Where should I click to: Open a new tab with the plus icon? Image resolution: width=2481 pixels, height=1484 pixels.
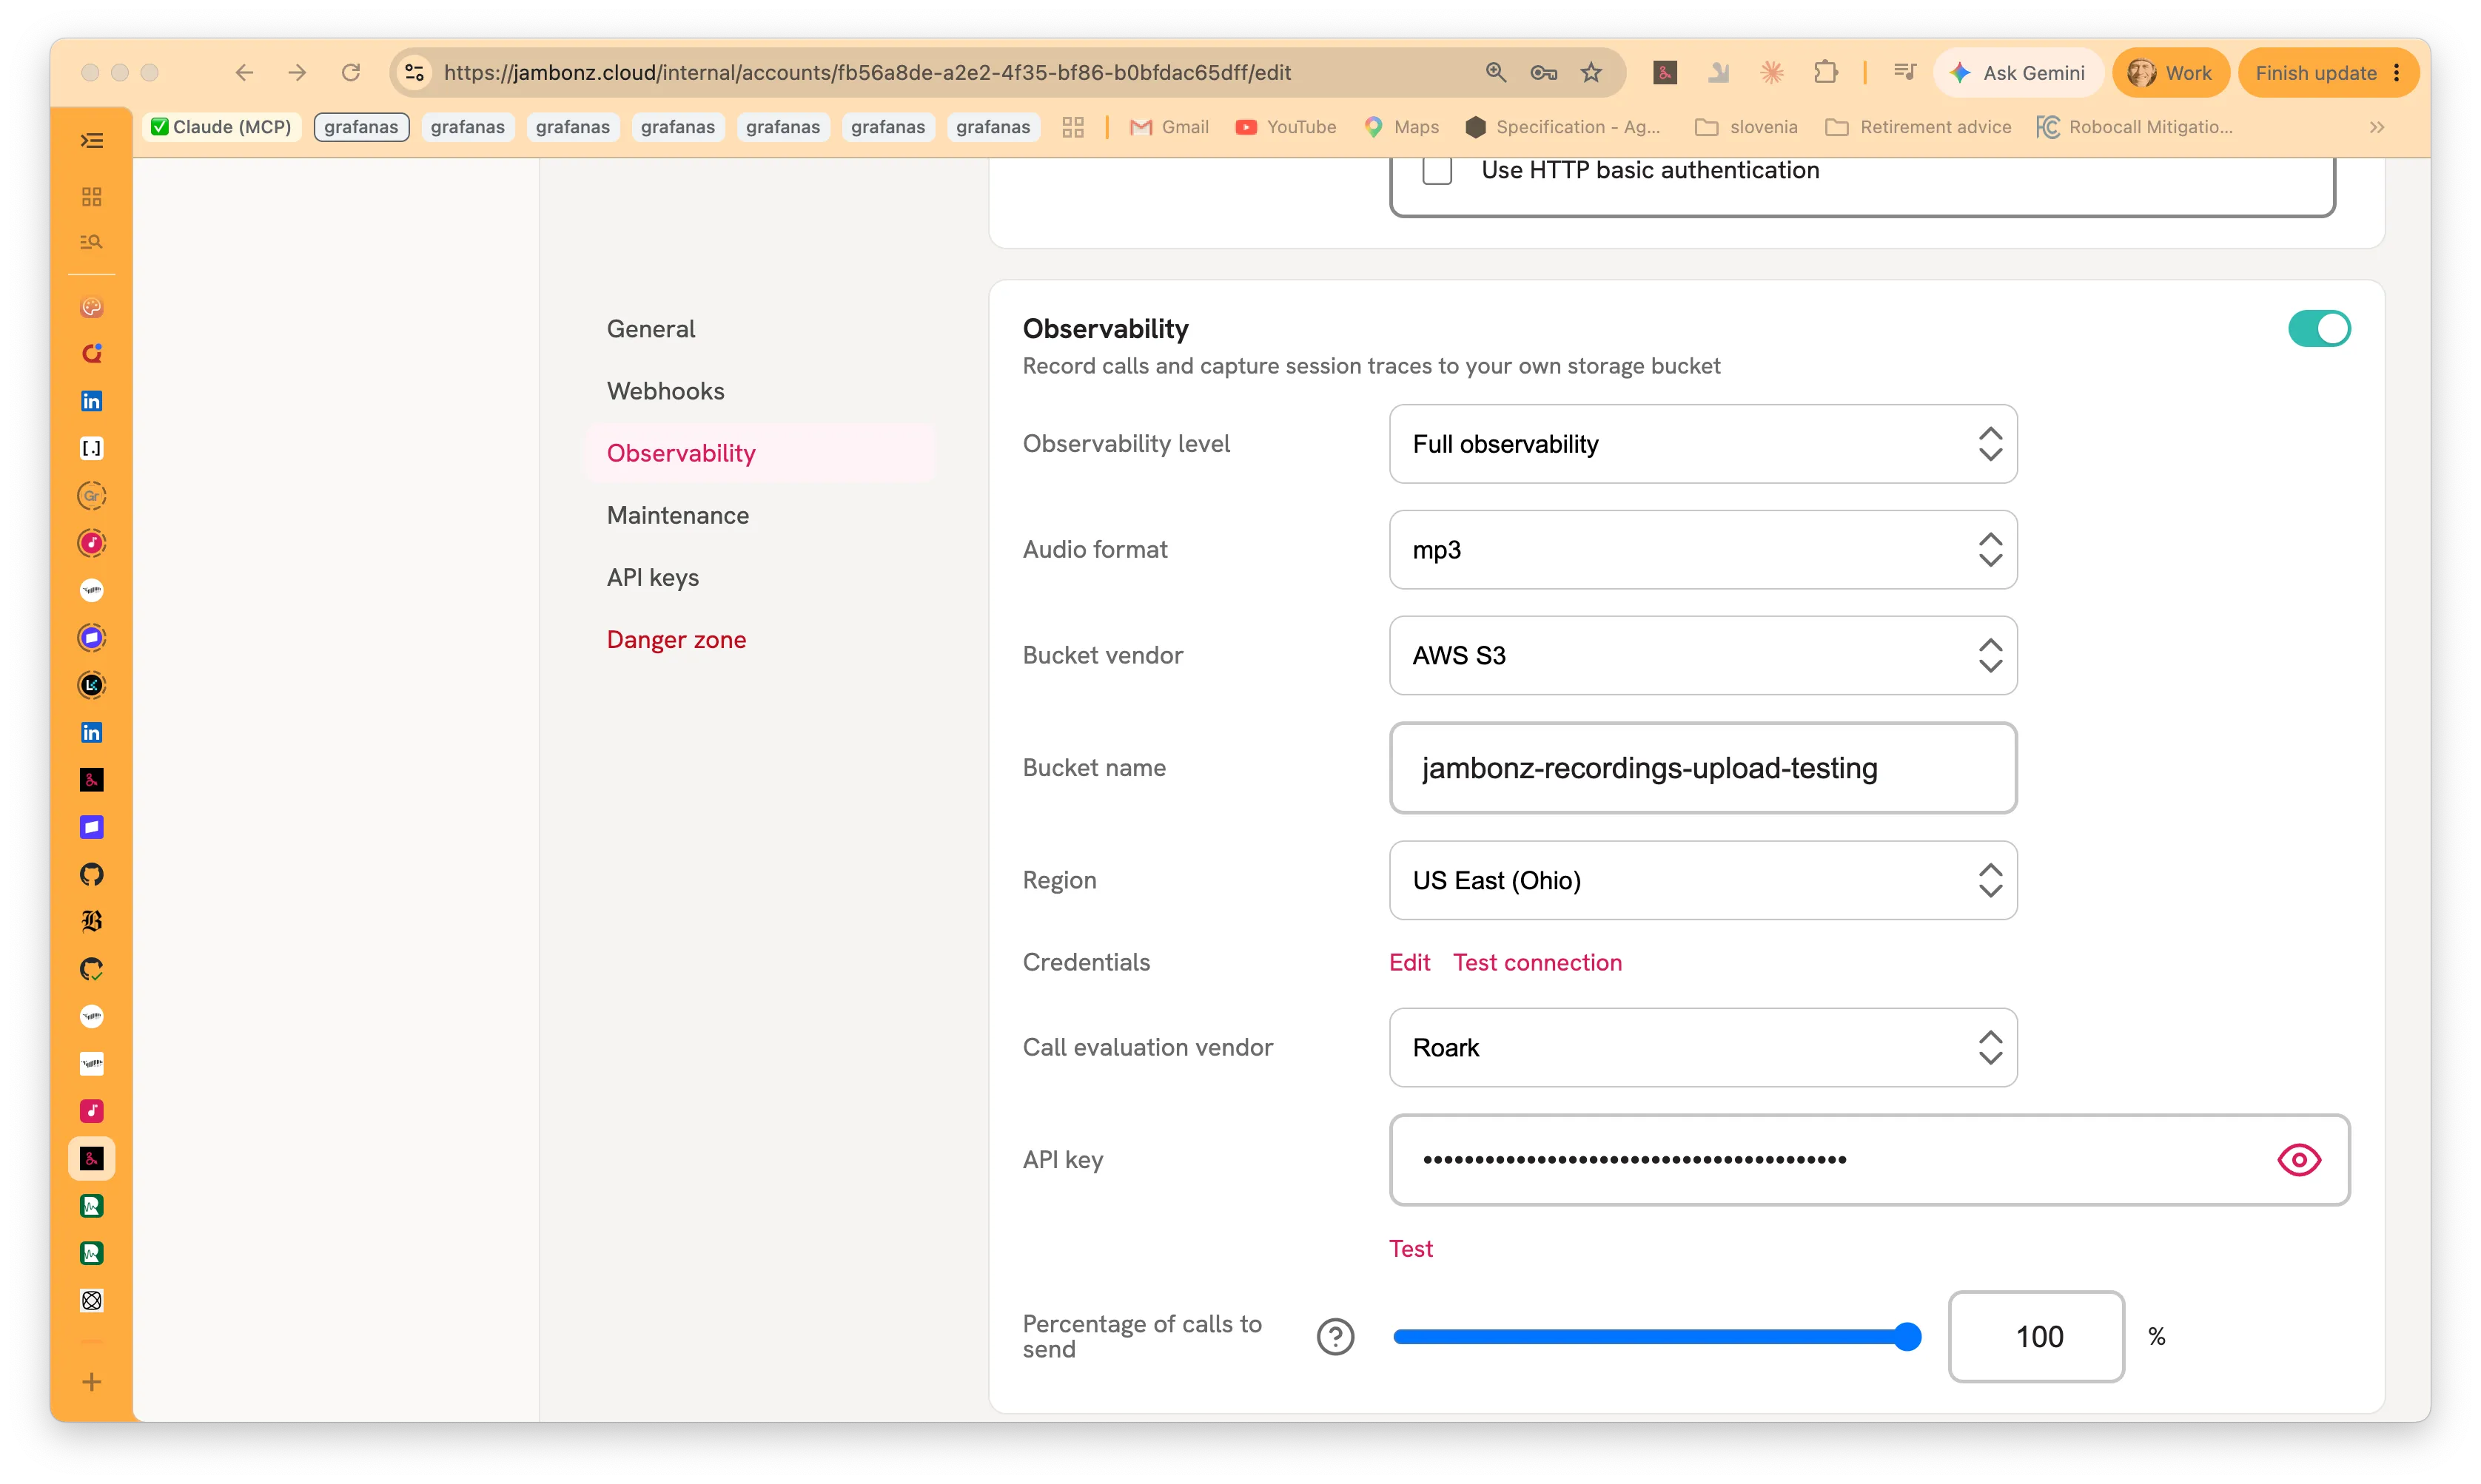click(91, 1382)
